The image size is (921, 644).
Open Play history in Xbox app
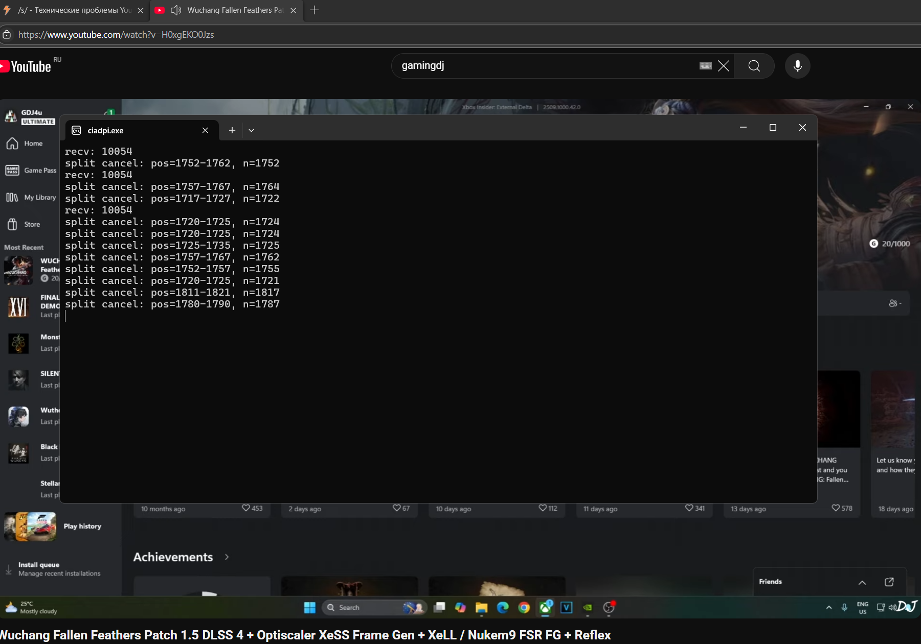[54, 526]
